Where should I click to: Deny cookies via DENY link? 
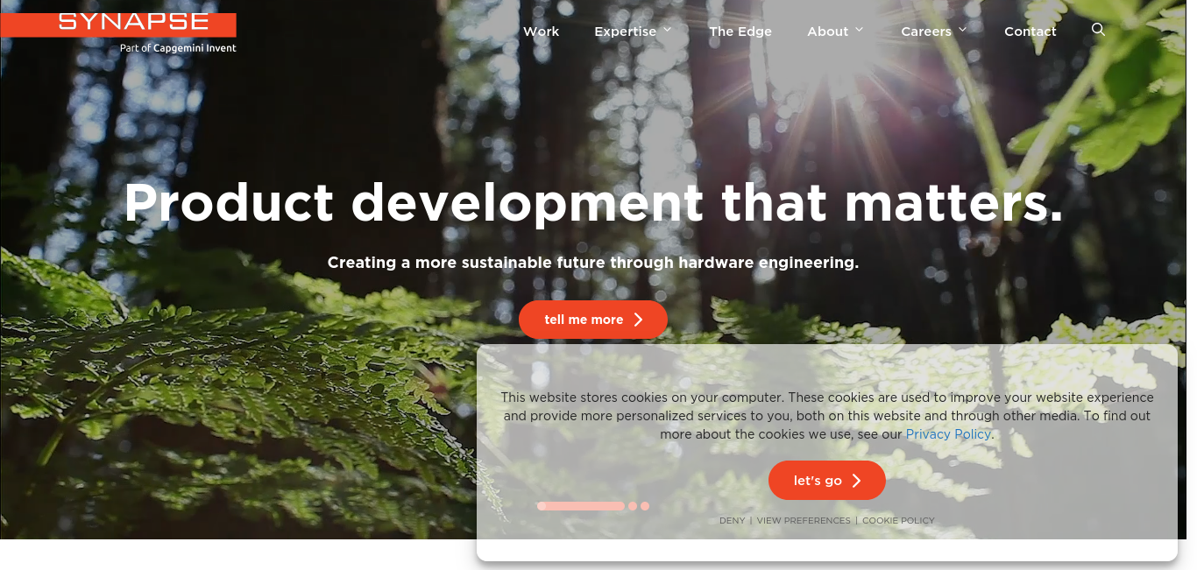pos(732,520)
